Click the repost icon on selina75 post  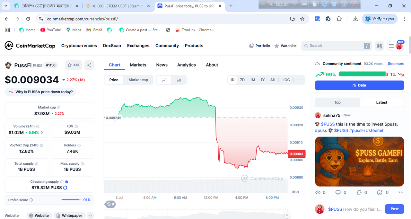coord(359,192)
